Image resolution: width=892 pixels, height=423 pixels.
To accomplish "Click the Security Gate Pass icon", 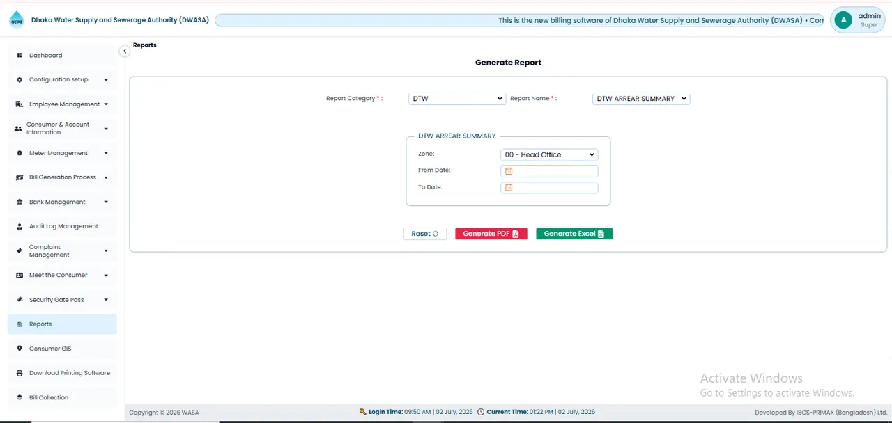I will point(20,300).
